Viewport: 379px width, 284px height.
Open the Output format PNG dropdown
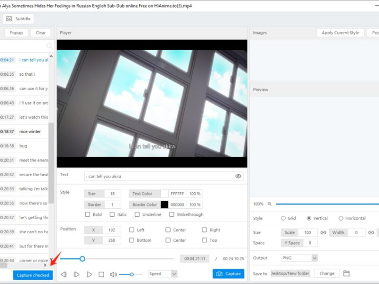coord(299,258)
